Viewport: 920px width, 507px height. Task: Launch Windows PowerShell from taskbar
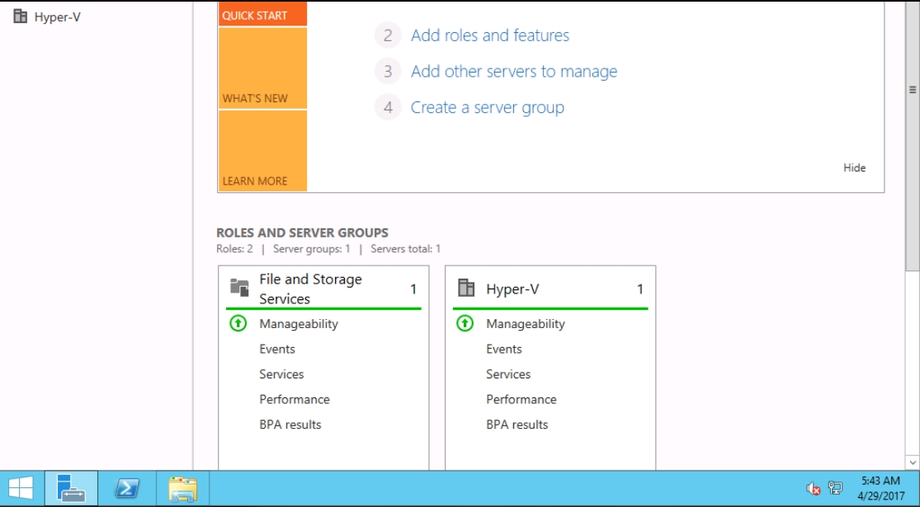tap(126, 488)
